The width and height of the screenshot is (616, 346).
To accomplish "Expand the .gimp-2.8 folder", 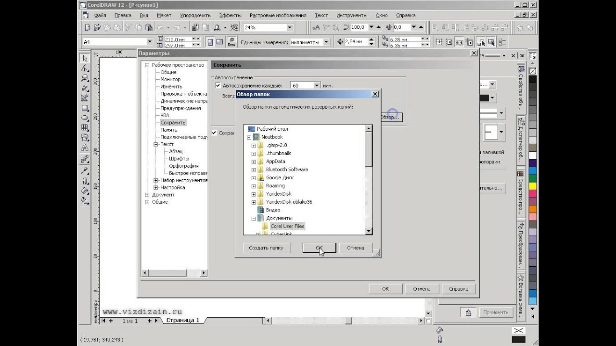I will (x=254, y=145).
